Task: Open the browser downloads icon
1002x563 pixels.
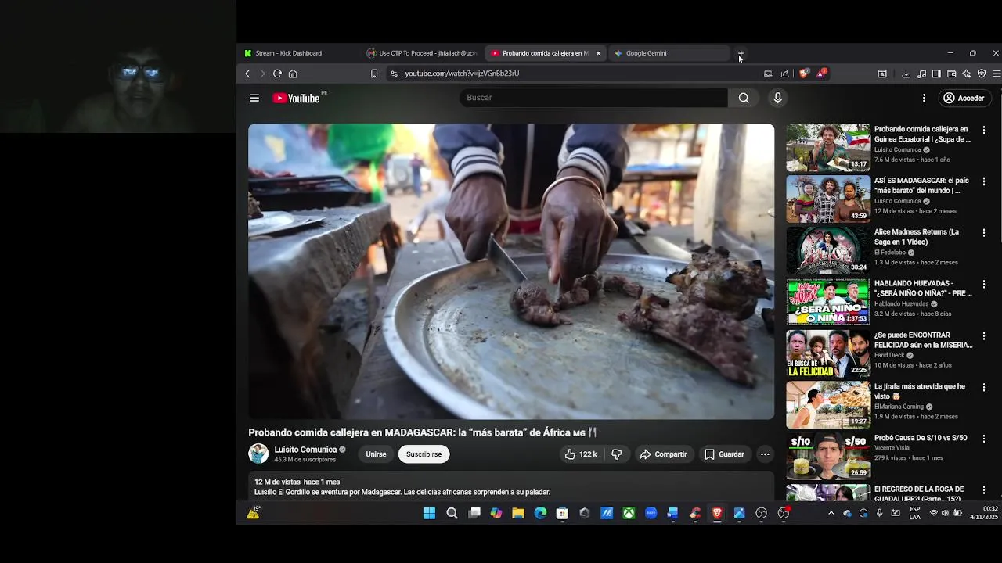Action: (x=906, y=74)
